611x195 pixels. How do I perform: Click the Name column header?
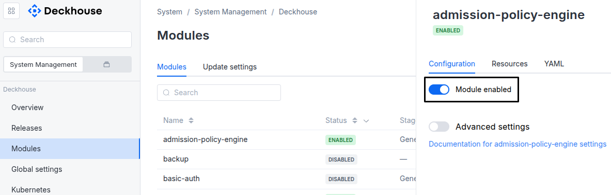coord(173,120)
